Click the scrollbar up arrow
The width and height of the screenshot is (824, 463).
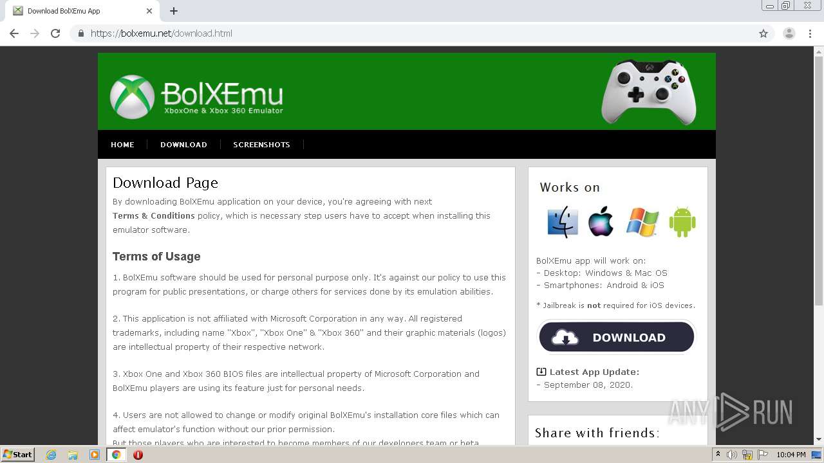pos(819,51)
